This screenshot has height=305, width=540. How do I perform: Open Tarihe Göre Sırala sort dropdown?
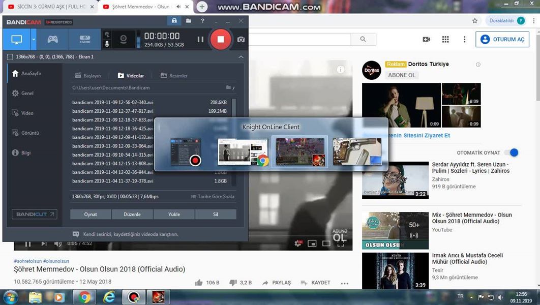[x=213, y=197]
